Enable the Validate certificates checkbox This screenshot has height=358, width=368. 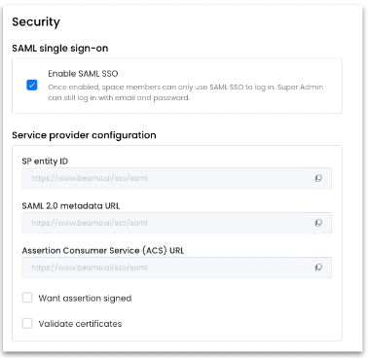27,323
